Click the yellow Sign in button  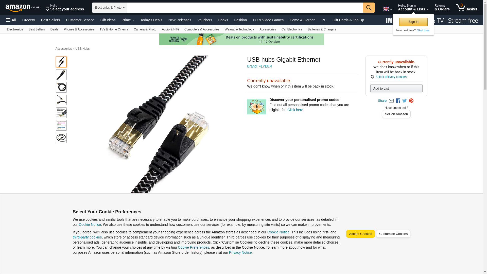[x=413, y=22]
